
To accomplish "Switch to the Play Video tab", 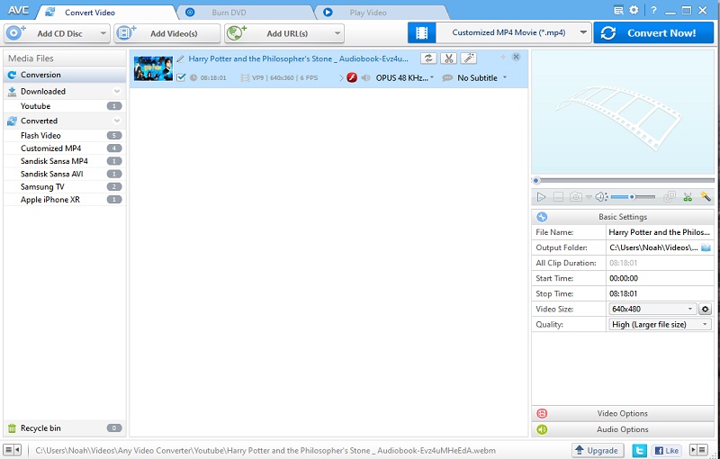I will pyautogui.click(x=368, y=13).
